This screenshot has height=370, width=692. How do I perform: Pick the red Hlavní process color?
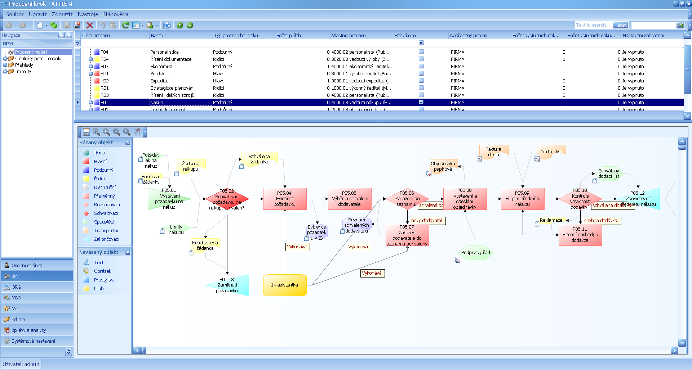86,162
